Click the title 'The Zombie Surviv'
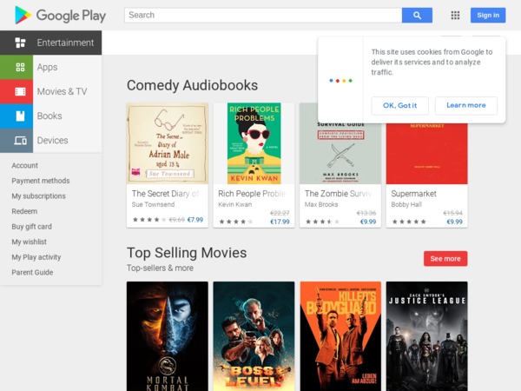This screenshot has height=391, width=521. tap(338, 194)
